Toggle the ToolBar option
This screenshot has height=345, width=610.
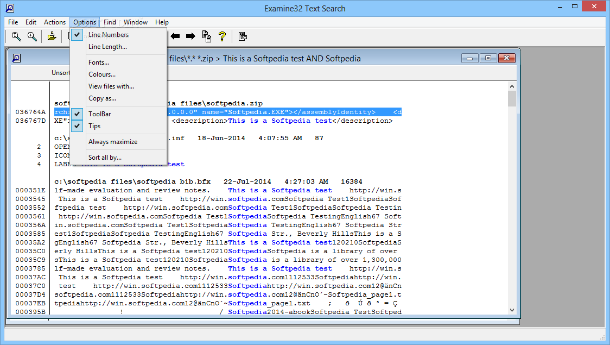[x=118, y=114]
